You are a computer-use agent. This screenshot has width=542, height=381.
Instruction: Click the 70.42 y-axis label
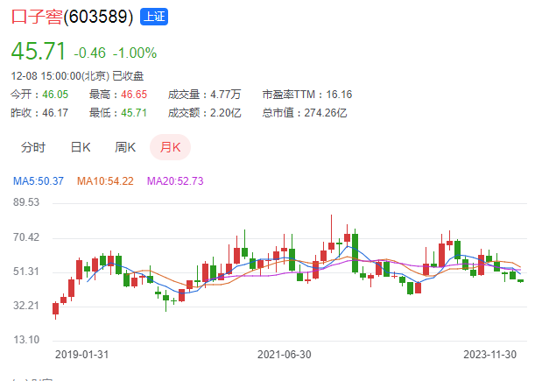click(26, 237)
